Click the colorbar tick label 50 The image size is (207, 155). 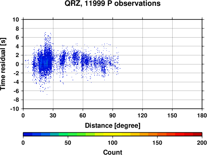pos(68,143)
